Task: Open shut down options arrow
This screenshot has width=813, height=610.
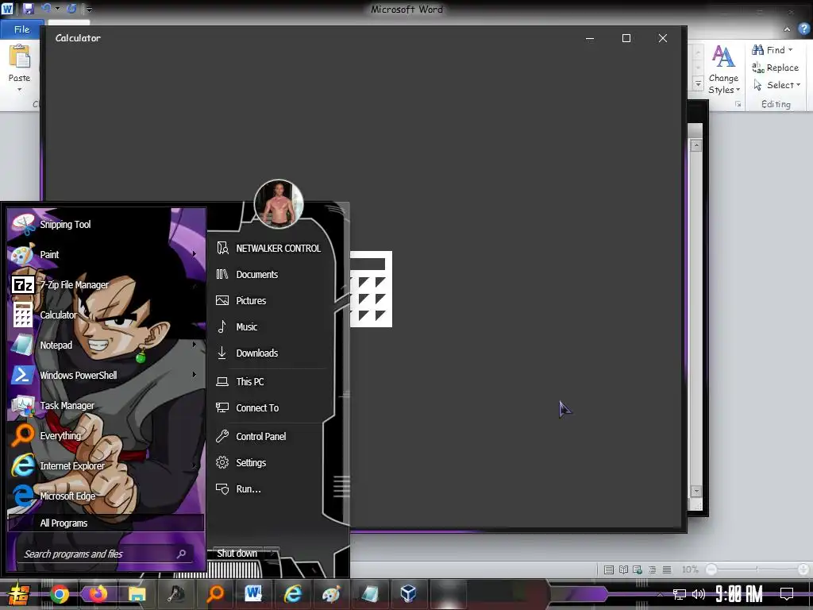Action: [x=273, y=554]
